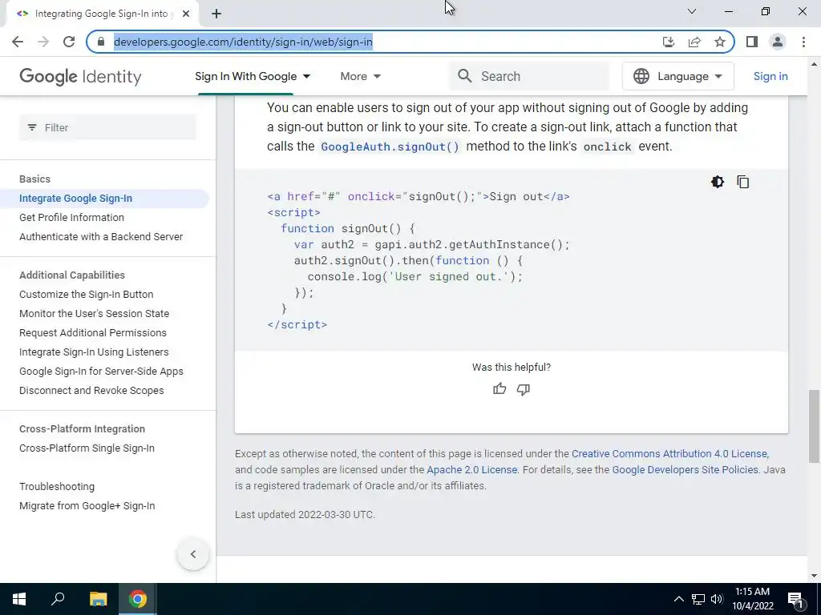Click the volume tray icon

pyautogui.click(x=717, y=599)
